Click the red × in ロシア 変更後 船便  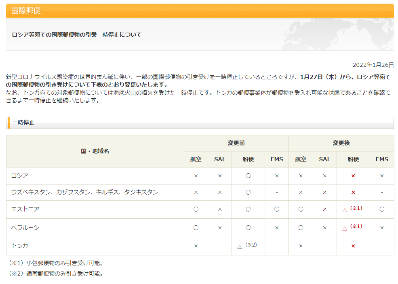click(x=353, y=176)
